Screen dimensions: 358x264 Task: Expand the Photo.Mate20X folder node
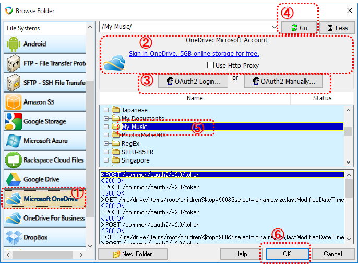(106, 135)
